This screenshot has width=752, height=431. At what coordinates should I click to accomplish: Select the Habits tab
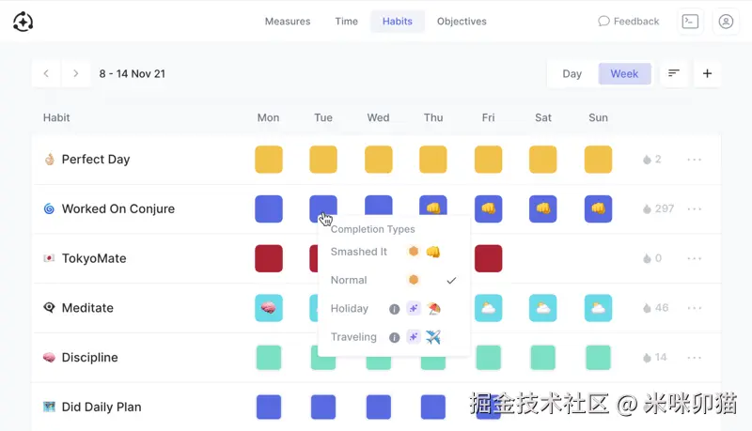[397, 22]
